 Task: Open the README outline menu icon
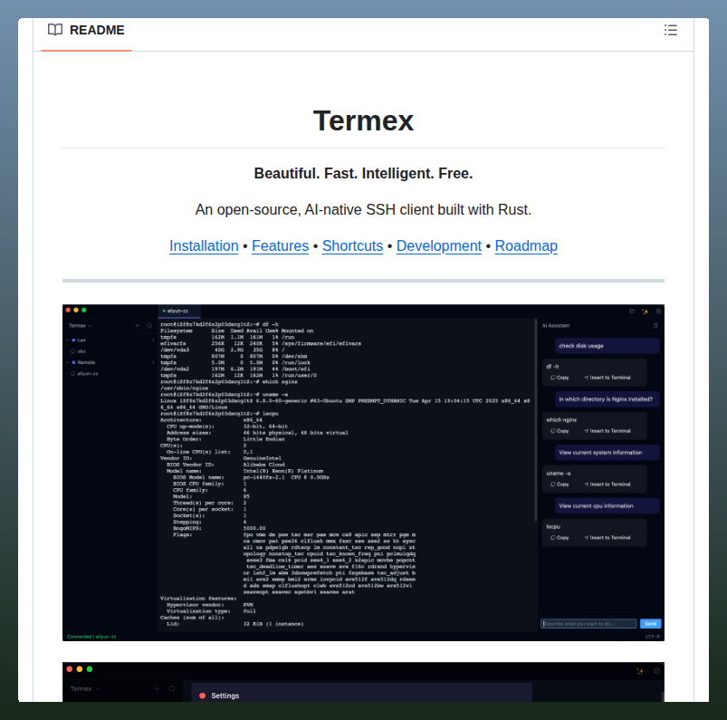coord(671,30)
